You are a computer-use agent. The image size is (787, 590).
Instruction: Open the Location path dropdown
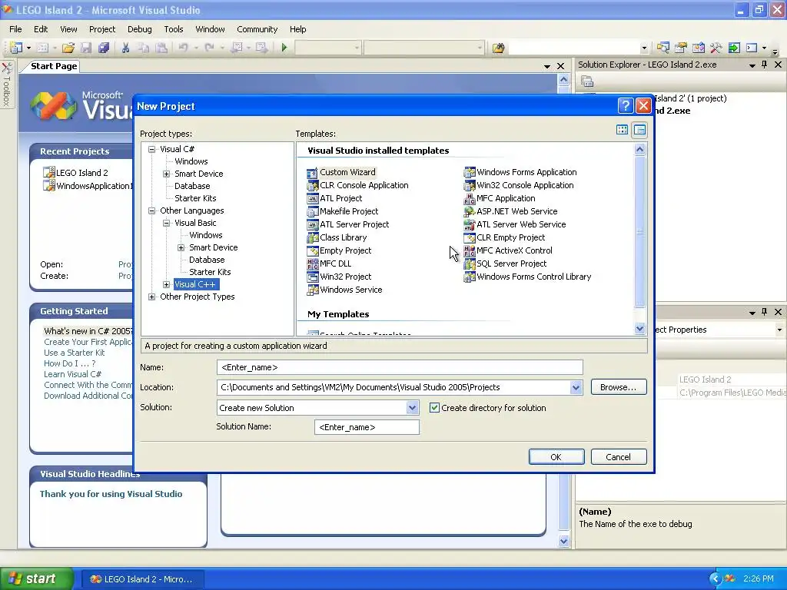pos(576,387)
